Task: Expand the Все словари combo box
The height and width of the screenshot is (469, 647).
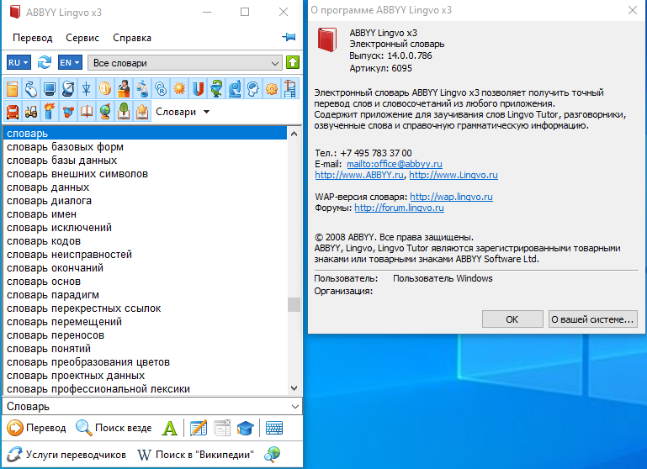Action: coord(185,63)
